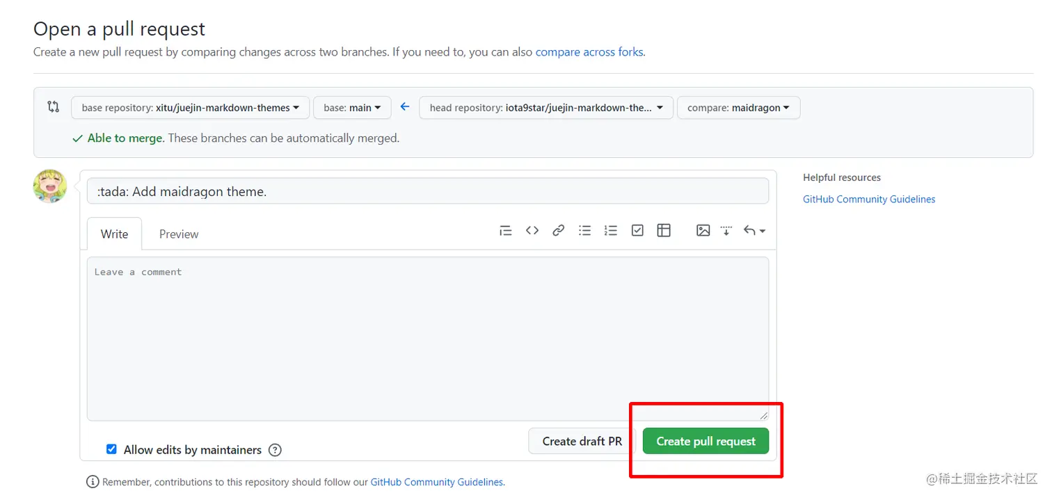Click the textarea resize grip handle
Image resolution: width=1052 pixels, height=500 pixels.
pos(763,415)
